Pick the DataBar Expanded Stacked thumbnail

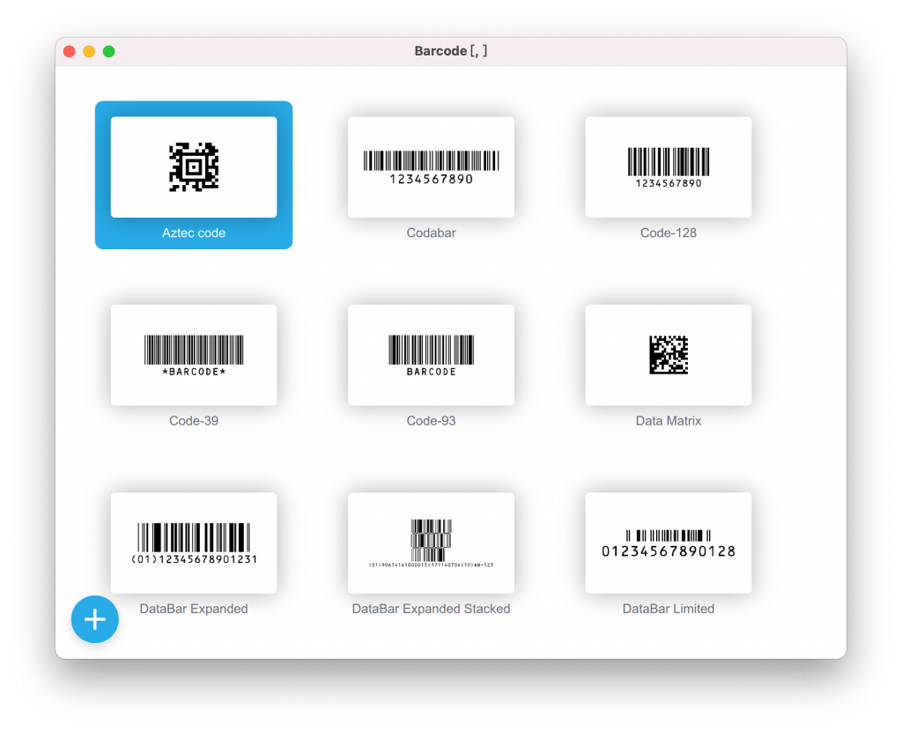[x=431, y=543]
